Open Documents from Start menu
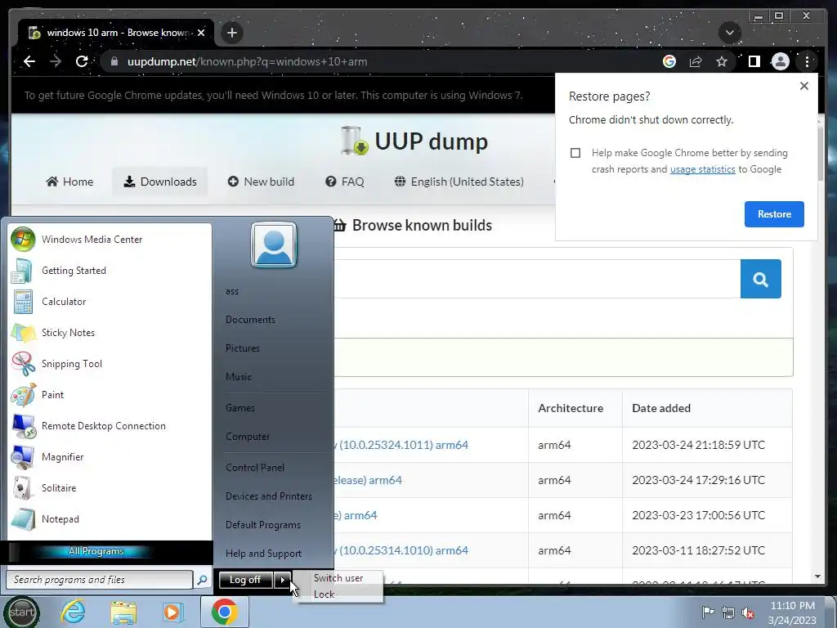The width and height of the screenshot is (837, 628). [x=250, y=320]
